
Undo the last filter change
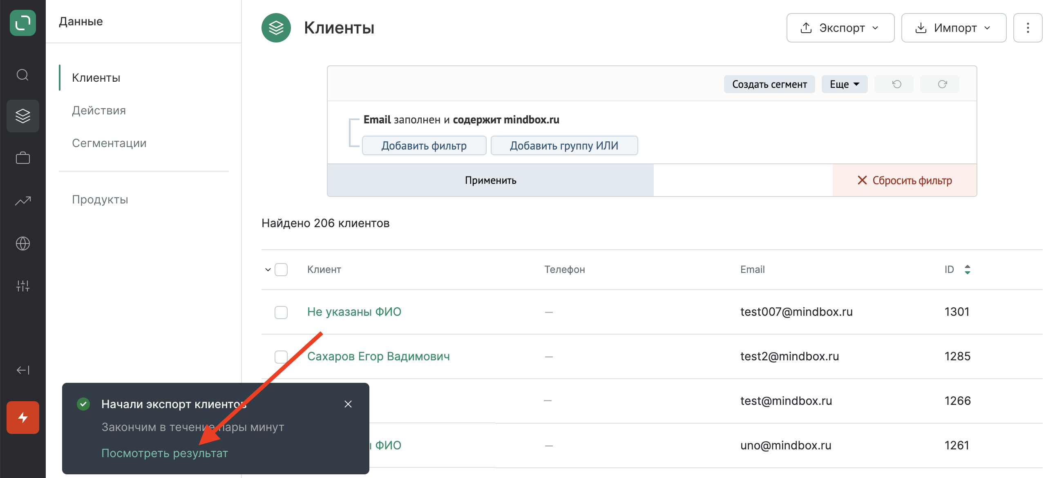click(894, 84)
